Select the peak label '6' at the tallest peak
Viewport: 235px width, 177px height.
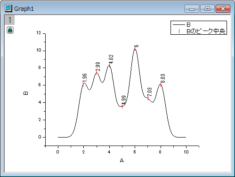[x=137, y=46]
